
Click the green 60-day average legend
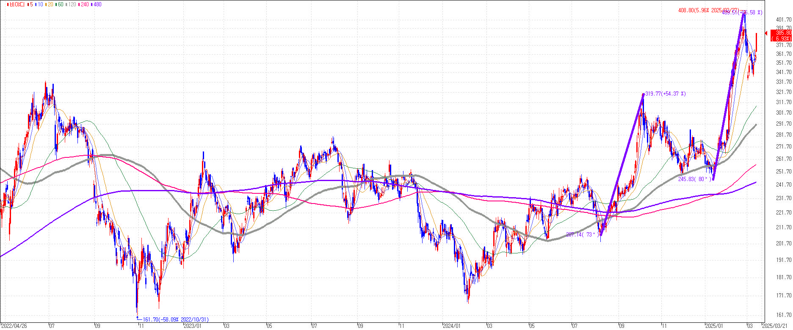[x=60, y=4]
